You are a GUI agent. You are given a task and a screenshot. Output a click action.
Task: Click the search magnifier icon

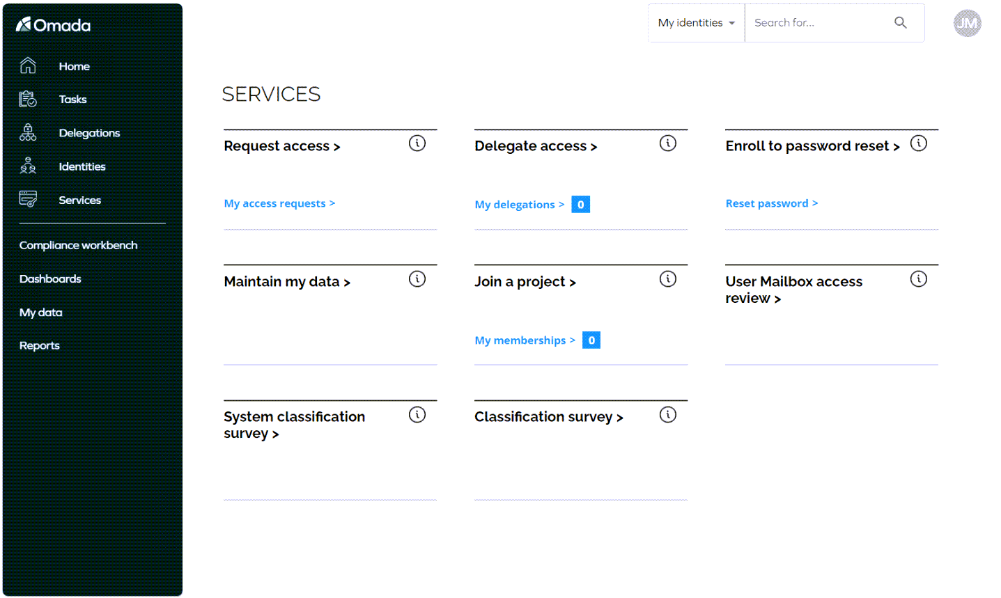(900, 23)
